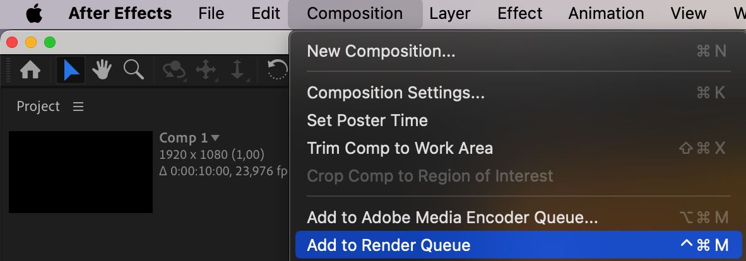This screenshot has width=746, height=261.
Task: Select the Dolly camera tool
Action: [237, 71]
